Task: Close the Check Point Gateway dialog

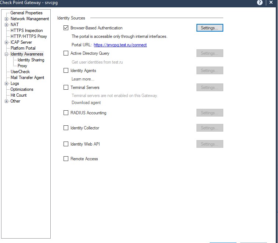Action: tap(271, 3)
